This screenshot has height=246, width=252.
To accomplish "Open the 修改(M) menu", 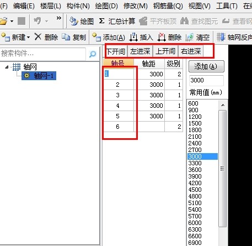I will point(136,6).
